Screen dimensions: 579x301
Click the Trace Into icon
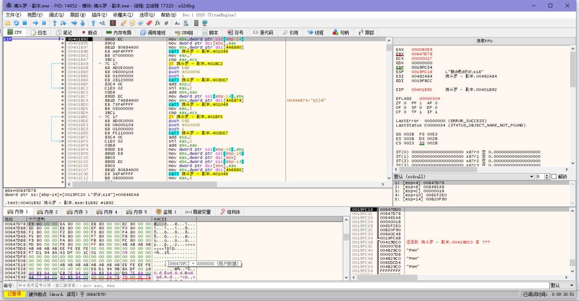[74, 23]
